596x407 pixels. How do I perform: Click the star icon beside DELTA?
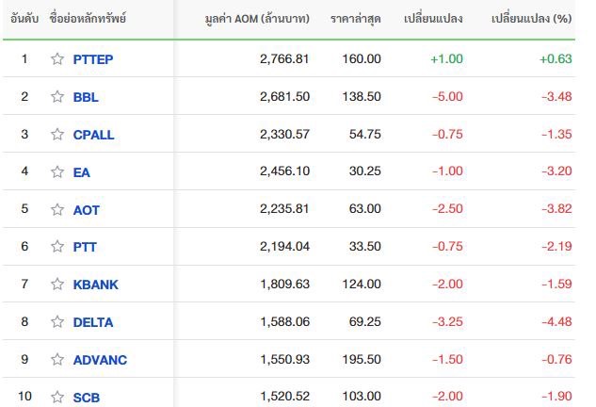[x=57, y=322]
